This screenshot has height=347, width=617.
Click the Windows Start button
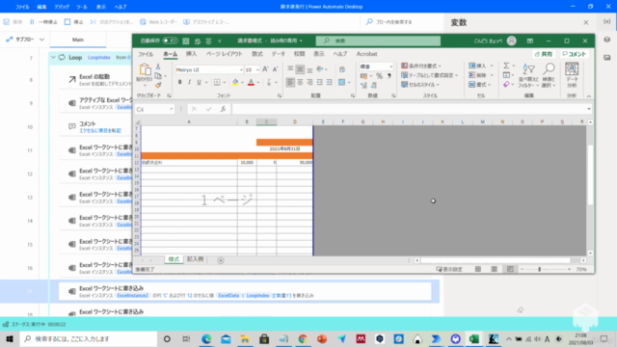(x=10, y=338)
